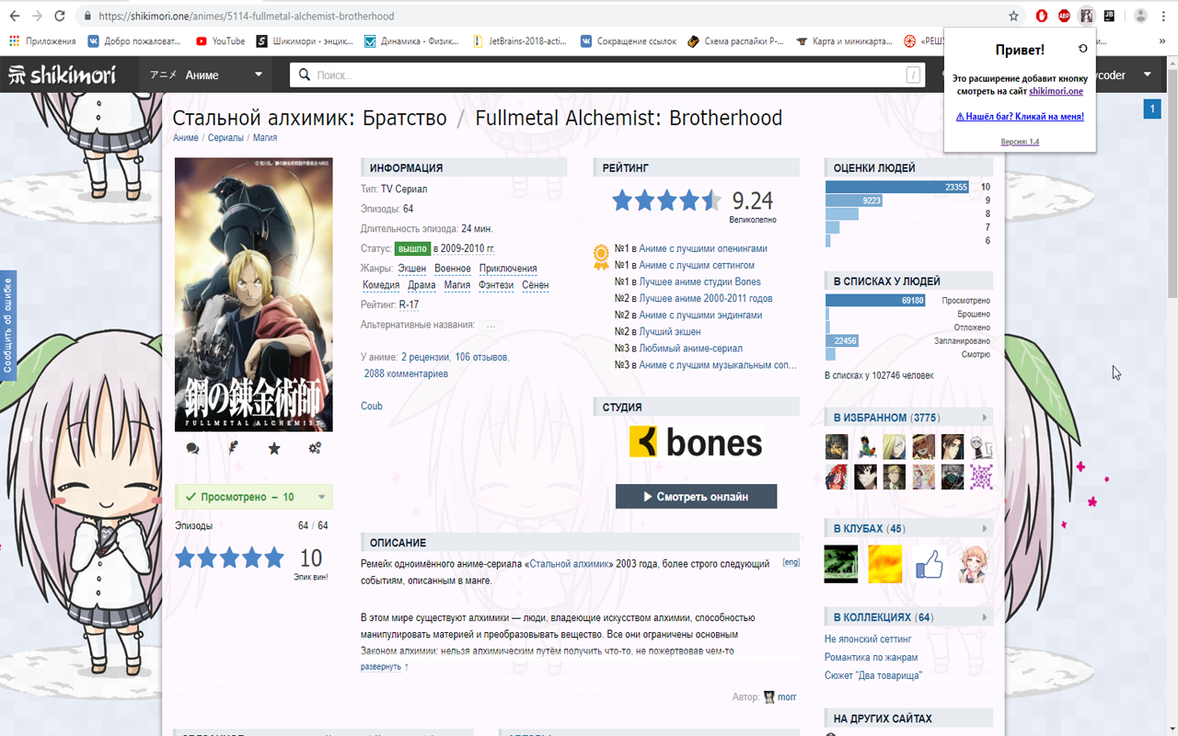
Task: Open Лучшее аниме студии Bones ranking
Action: point(700,282)
